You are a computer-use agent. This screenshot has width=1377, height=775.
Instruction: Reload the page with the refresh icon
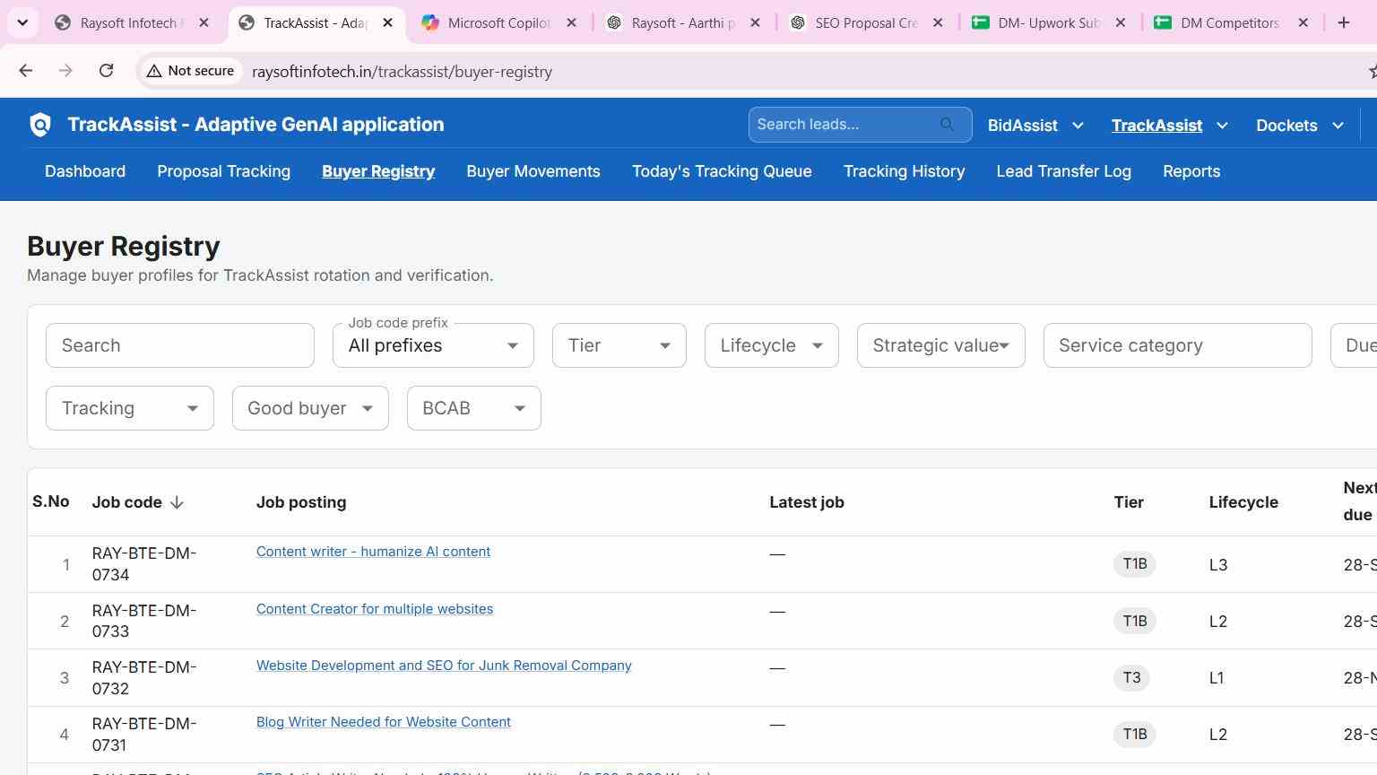(106, 71)
